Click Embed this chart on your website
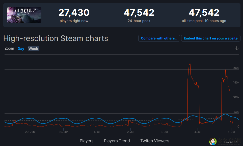 pos(211,38)
